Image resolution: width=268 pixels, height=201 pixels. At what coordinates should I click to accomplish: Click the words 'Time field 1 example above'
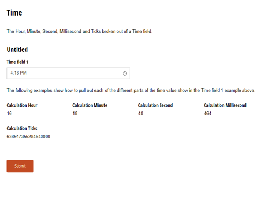(228, 90)
